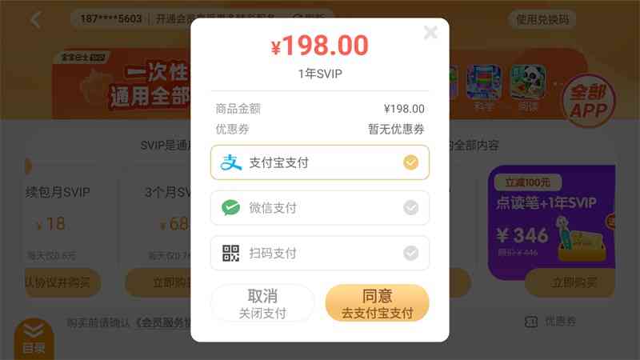Select the 点读笔+1年SVIP purple card
Screen dimensions: 640x360
(x=551, y=222)
